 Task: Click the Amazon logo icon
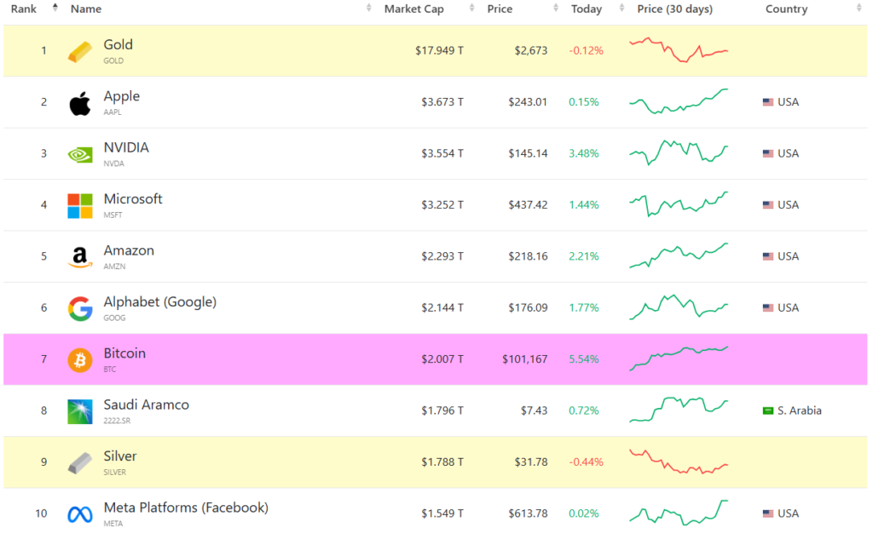click(x=80, y=257)
